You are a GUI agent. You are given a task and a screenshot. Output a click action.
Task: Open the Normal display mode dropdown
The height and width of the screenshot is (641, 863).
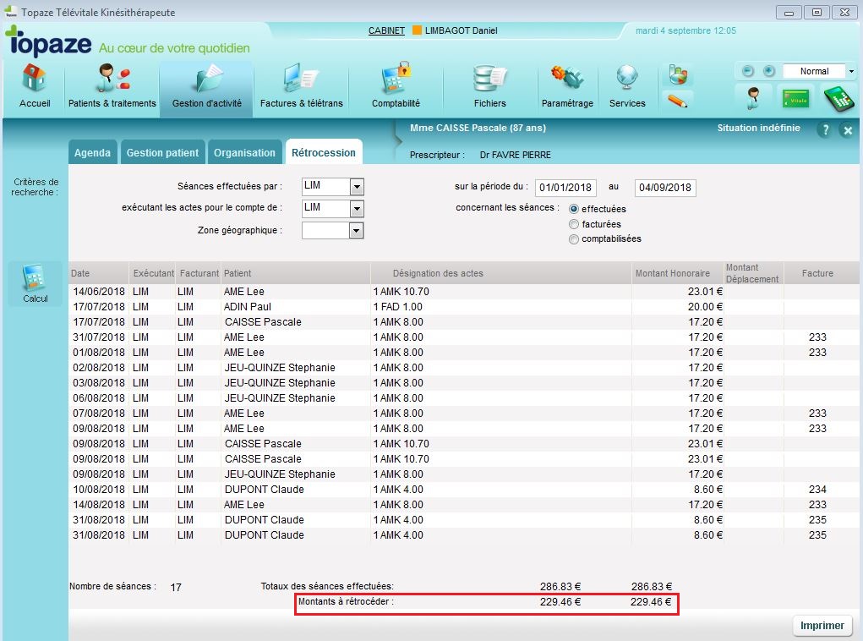pos(851,71)
